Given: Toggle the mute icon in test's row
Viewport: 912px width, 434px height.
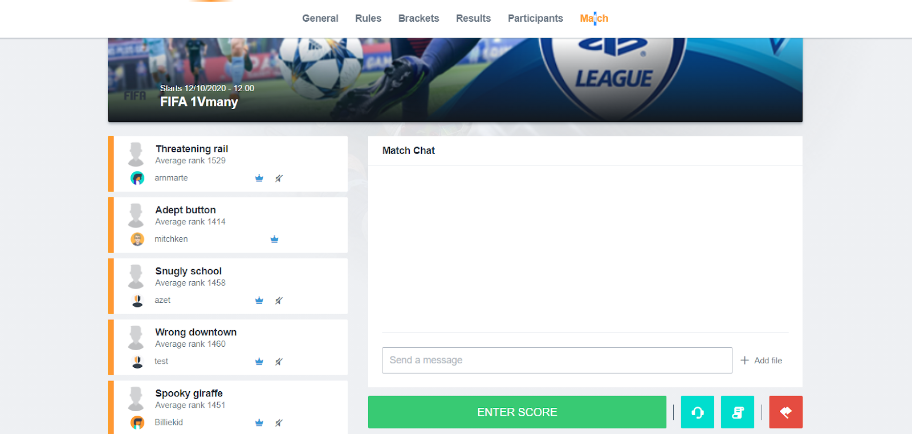Looking at the screenshot, I should pos(279,361).
